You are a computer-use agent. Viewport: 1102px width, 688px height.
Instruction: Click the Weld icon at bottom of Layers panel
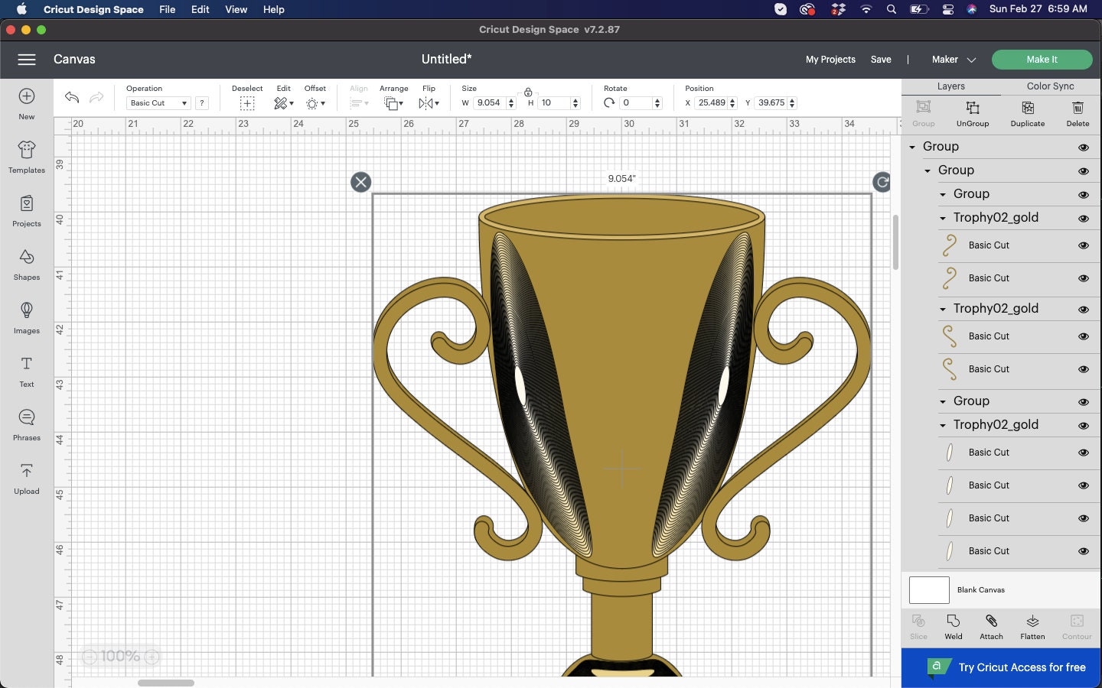click(953, 627)
